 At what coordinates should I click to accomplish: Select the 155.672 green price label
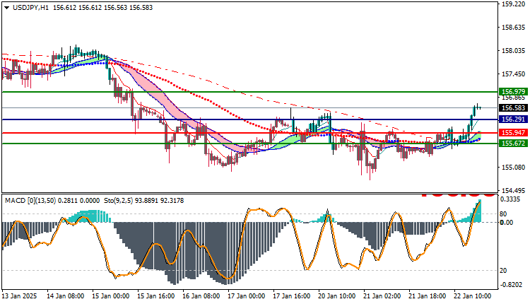[x=514, y=144]
